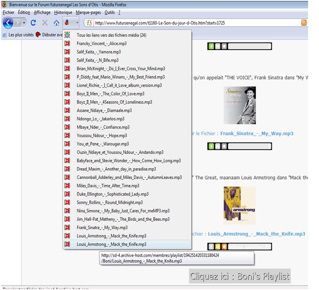Viewport: 319px width, 290px height.
Task: Click the media icon beside Francky_Vincent_-_Alice.mp3
Action: pos(67,43)
